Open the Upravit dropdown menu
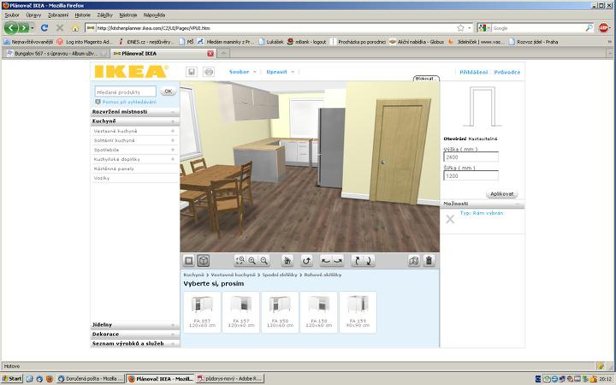This screenshot has height=385, width=616. (278, 72)
